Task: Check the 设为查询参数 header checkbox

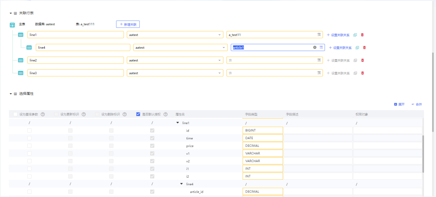Action: [15, 114]
